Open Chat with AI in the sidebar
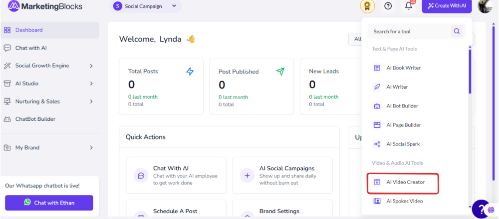499x219 pixels. 50,48
